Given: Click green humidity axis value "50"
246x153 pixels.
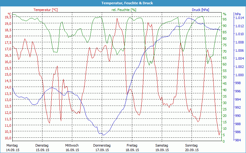Looking at the screenshot, I should (x=225, y=77).
